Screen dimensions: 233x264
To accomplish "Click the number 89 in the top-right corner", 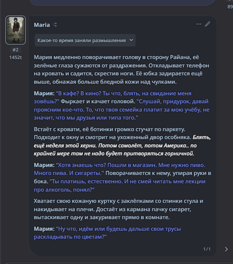I will click(230, 7).
